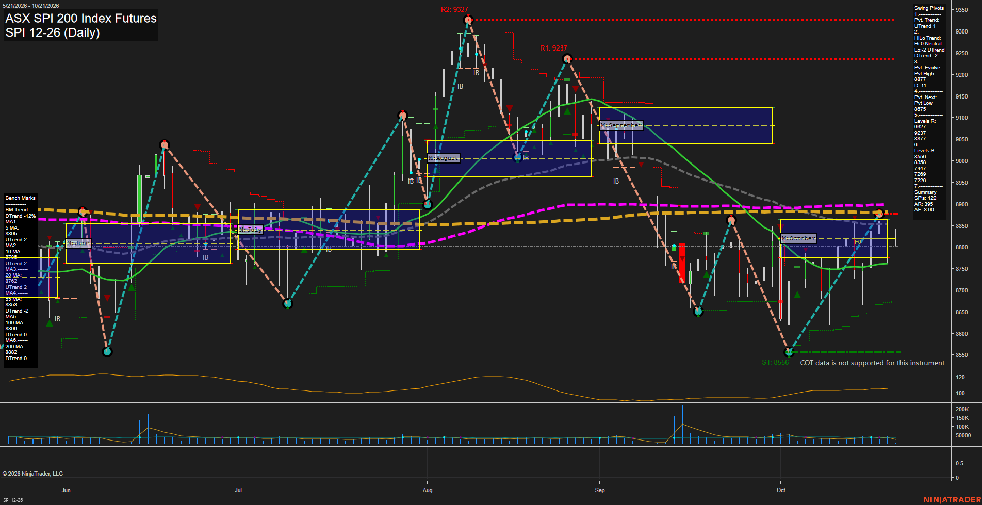Click the Levels R: entry in pivots panel
982x505 pixels.
925,121
